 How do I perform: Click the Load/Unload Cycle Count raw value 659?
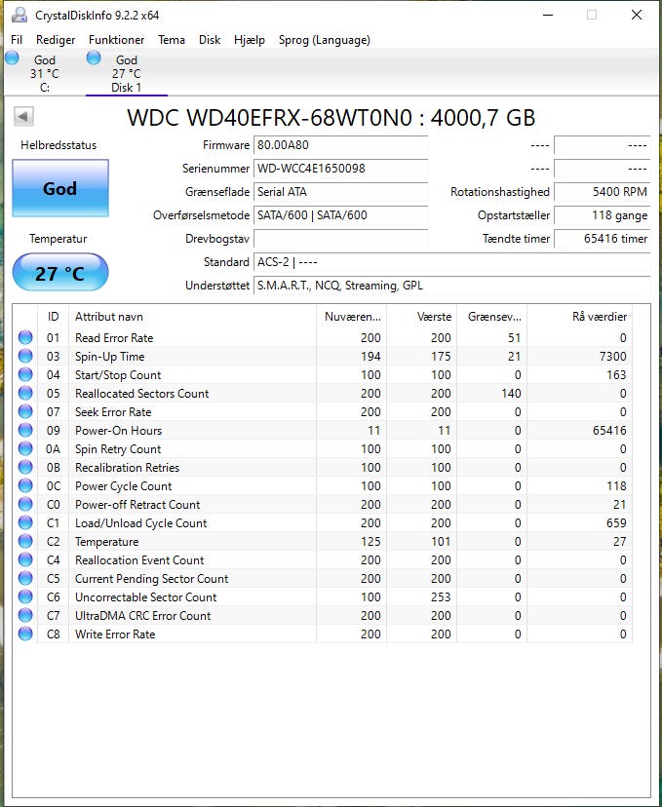pos(616,523)
